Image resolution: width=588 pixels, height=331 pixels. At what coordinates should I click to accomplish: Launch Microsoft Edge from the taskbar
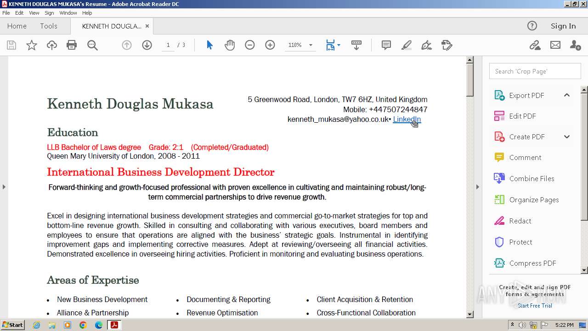[99, 325]
